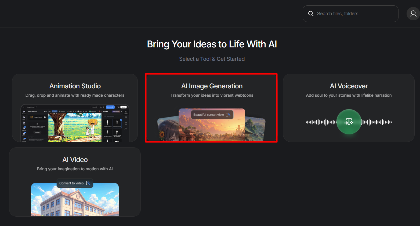The image size is (420, 226).
Task: Click the Convert to video prompt bubble
Action: pos(75,183)
